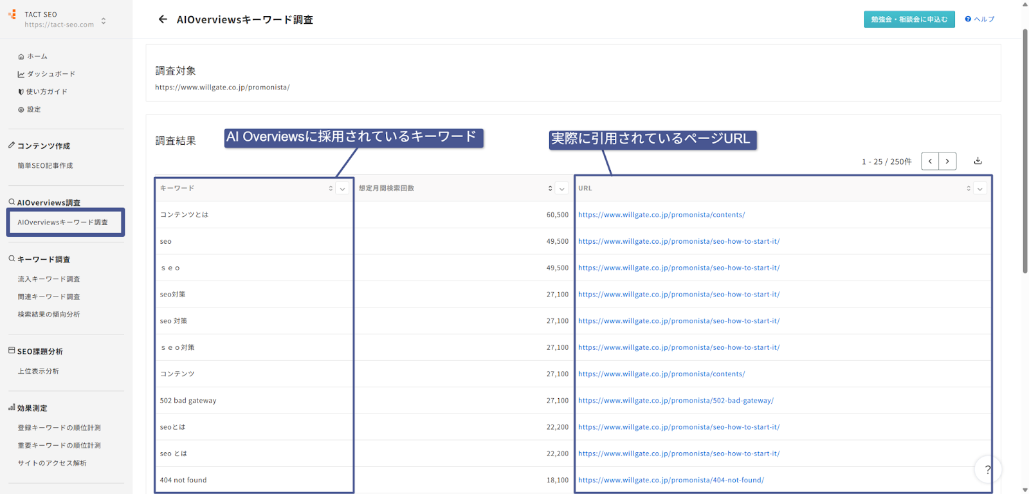Open the search volume column dropdown chevron
Viewport: 1029px width, 494px height.
pyautogui.click(x=562, y=188)
